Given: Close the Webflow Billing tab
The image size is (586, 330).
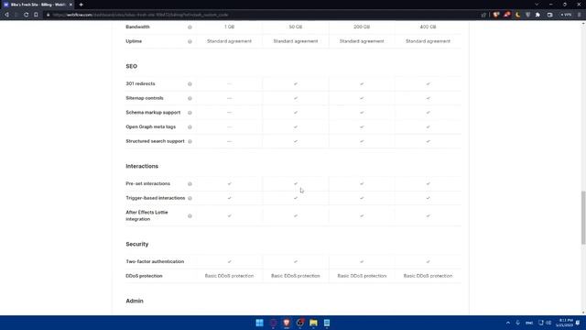Looking at the screenshot, I should [71, 5].
